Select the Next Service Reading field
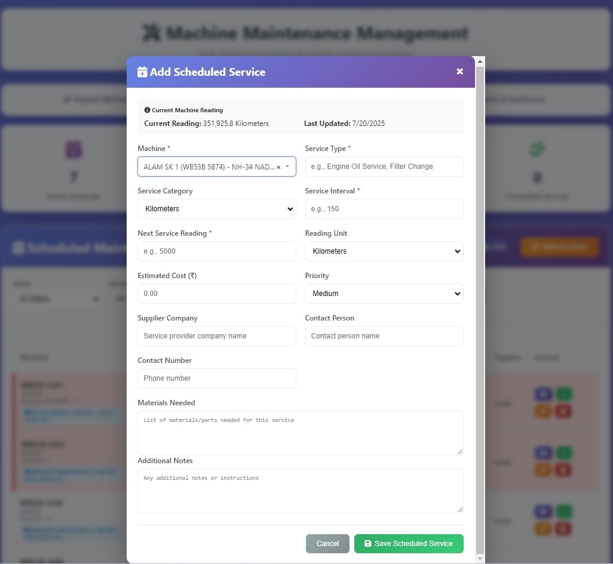The height and width of the screenshot is (564, 613). (x=216, y=251)
